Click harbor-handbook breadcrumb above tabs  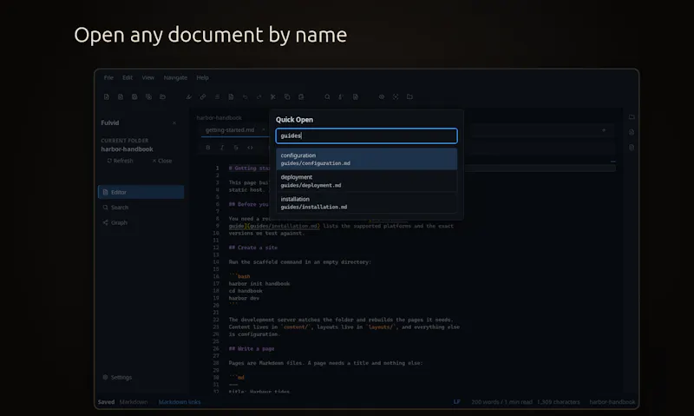point(219,118)
